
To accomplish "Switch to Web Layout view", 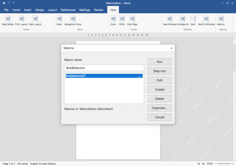I will (35, 21).
